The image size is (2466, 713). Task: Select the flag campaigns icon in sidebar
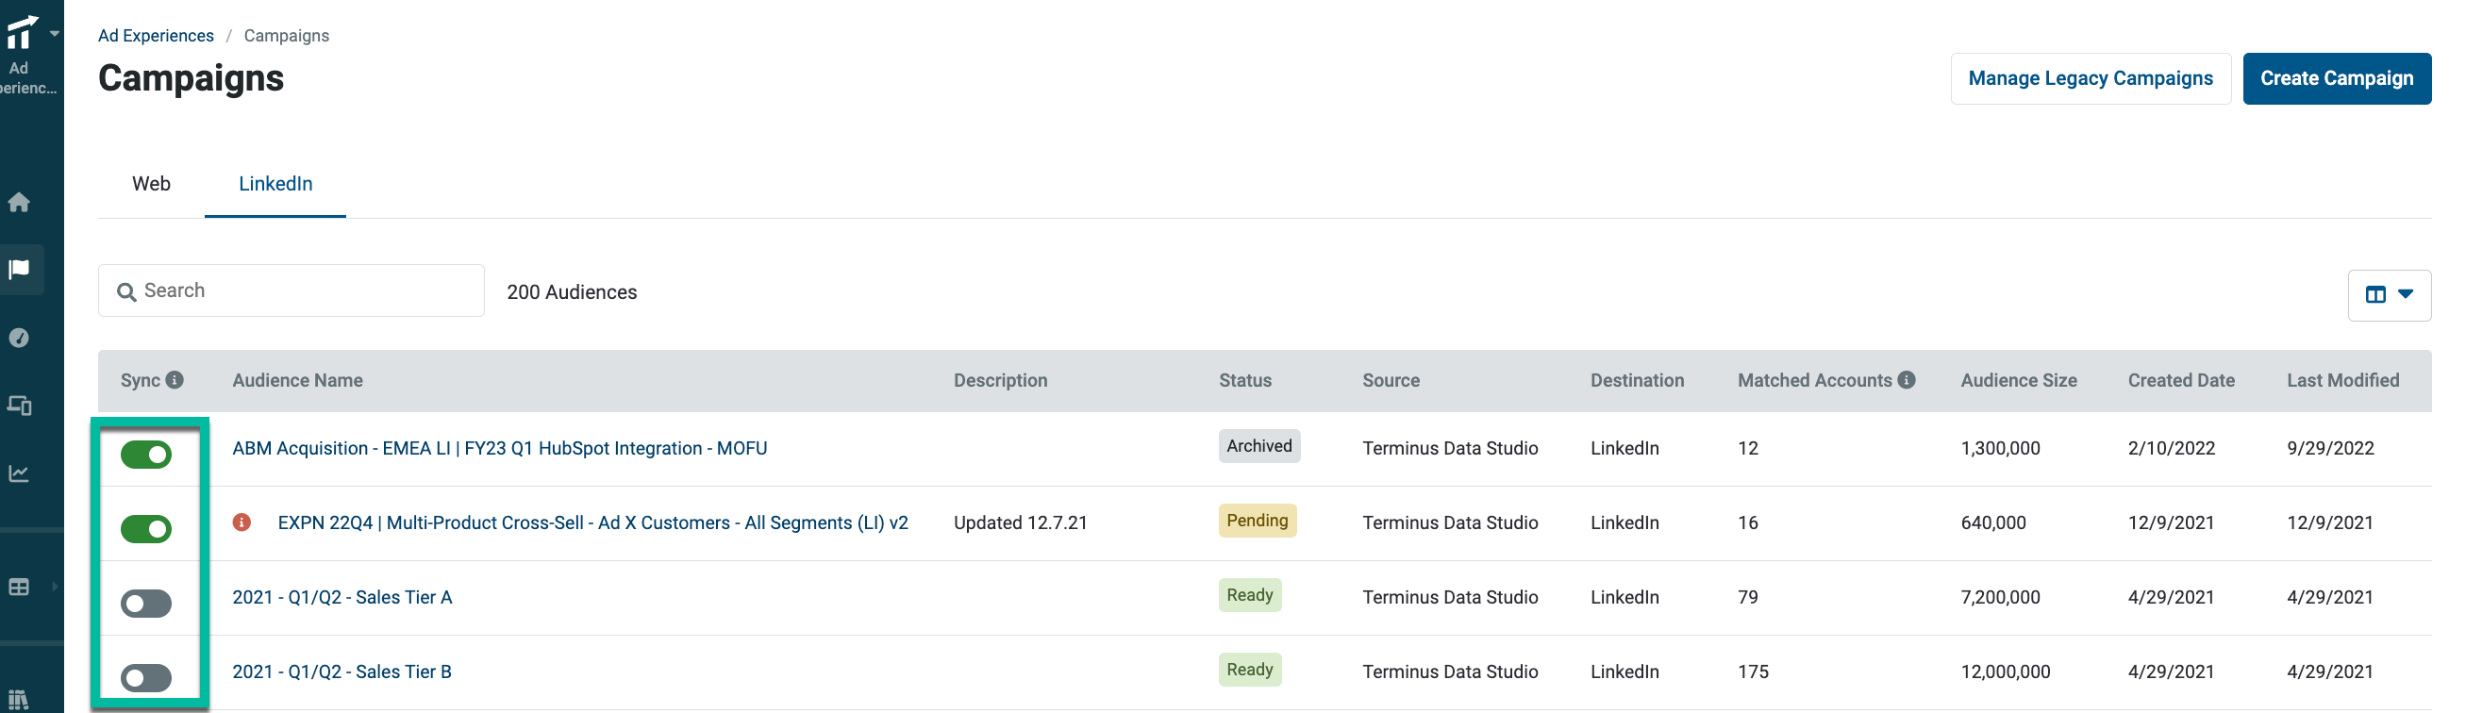click(19, 269)
